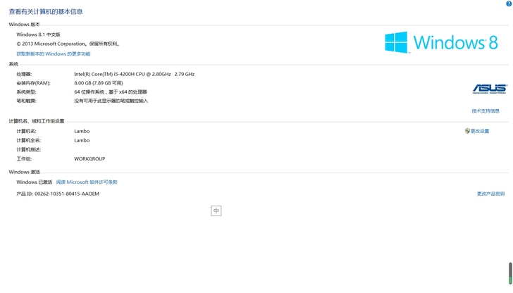Select the 更改设置 link for computer name
This screenshot has height=293, width=513.
(x=480, y=131)
